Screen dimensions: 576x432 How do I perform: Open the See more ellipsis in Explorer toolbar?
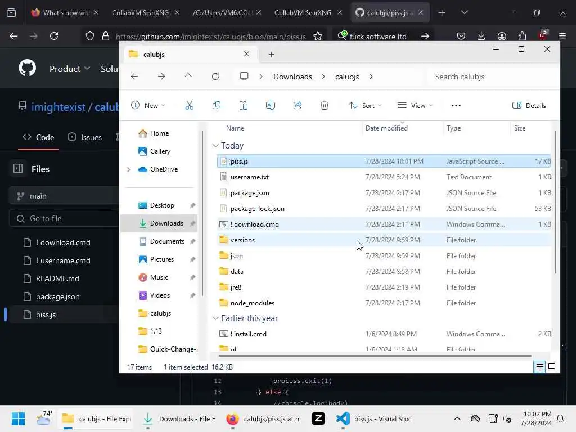tap(456, 106)
